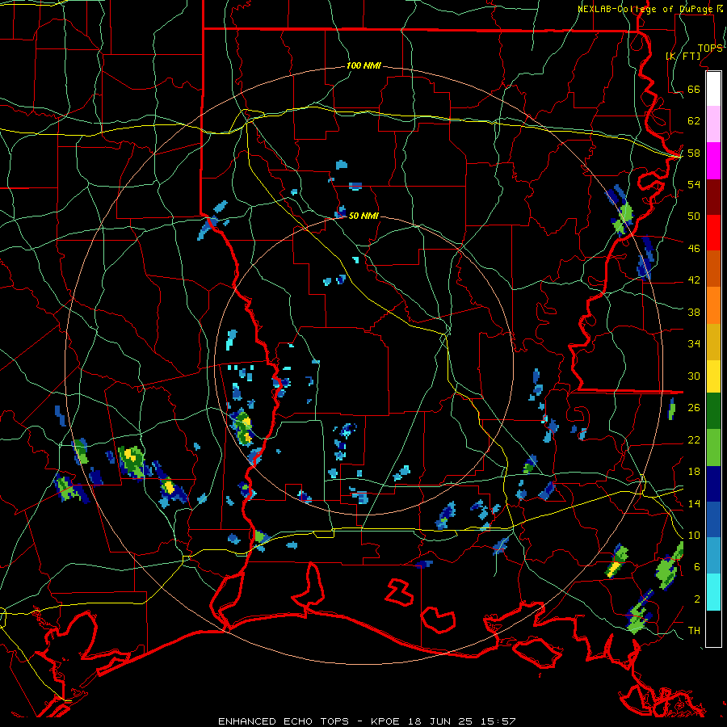Click the legend value 50
Viewport: 727px width, 727px height.
point(694,216)
